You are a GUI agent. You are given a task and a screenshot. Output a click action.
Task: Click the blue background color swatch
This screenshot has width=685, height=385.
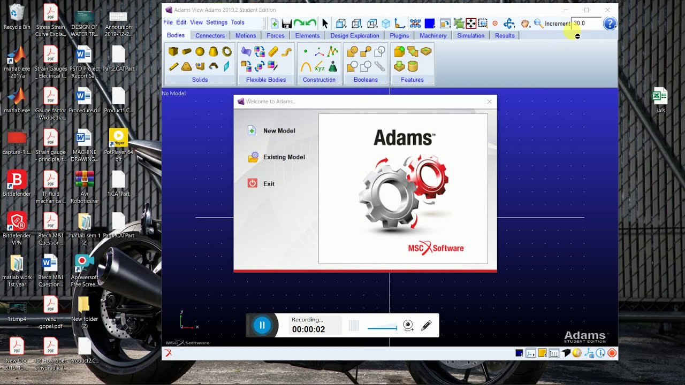coord(429,24)
